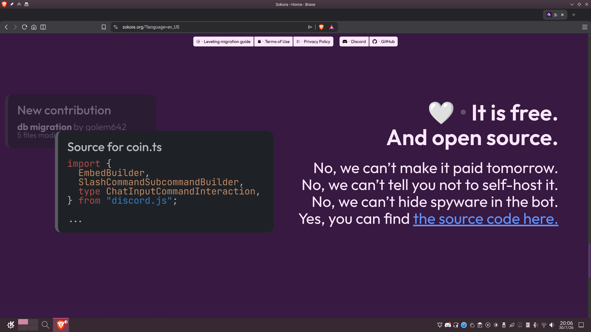Open the system updates tray icon
The height and width of the screenshot is (332, 591).
[456, 325]
